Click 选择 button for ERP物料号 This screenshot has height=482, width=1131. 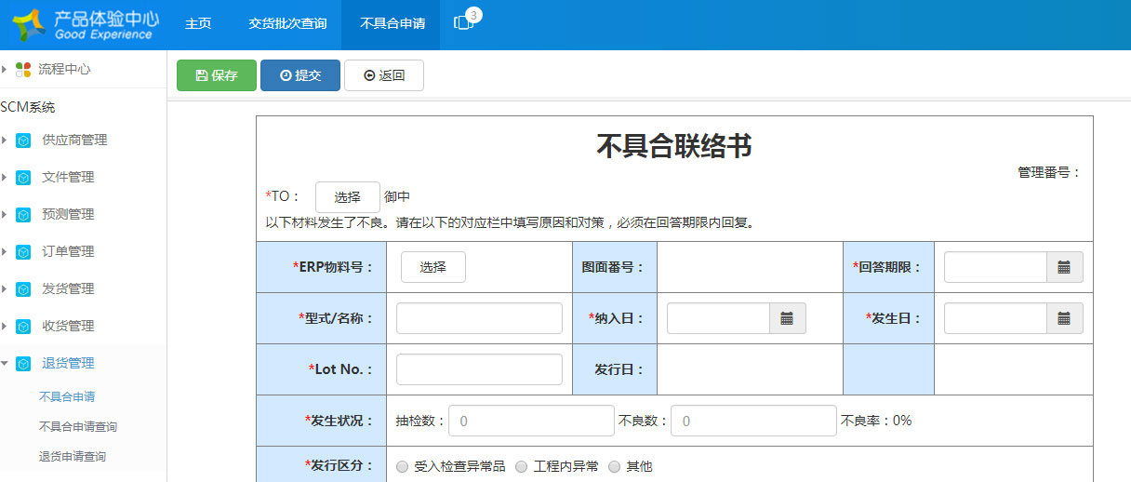(x=433, y=267)
